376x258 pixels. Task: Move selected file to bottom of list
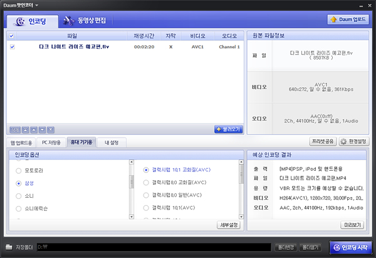(x=51, y=130)
